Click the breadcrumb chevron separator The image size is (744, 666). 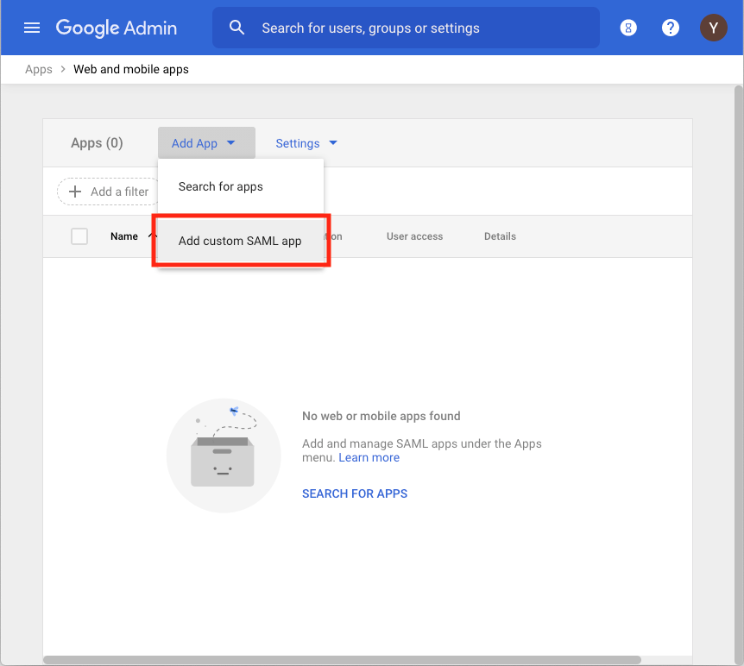click(x=63, y=69)
